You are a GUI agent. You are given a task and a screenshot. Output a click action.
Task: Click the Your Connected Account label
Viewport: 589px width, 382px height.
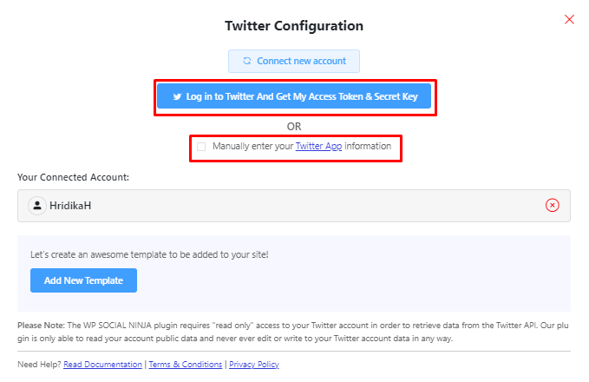(73, 177)
